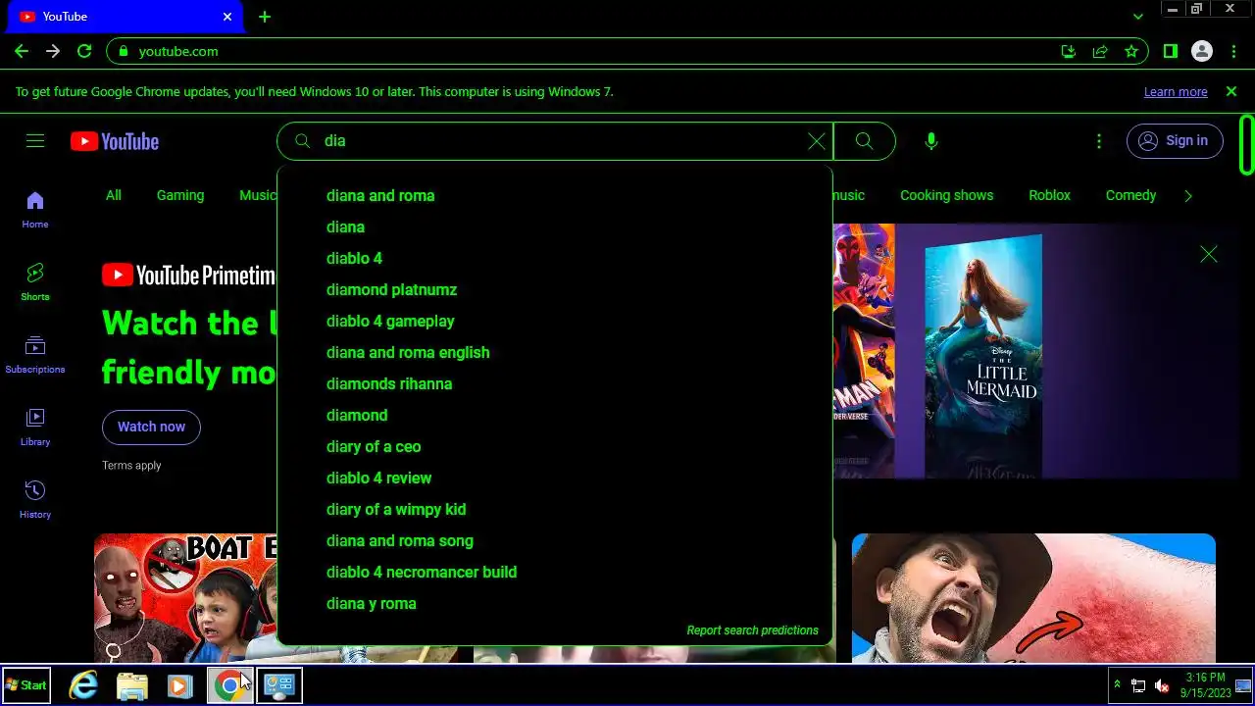Viewport: 1255px width, 706px height.
Task: Choose suggestion 'diana'
Action: (x=555, y=227)
